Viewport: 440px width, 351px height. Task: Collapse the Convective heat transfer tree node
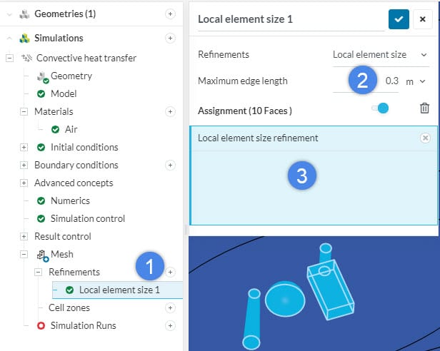tap(10, 58)
